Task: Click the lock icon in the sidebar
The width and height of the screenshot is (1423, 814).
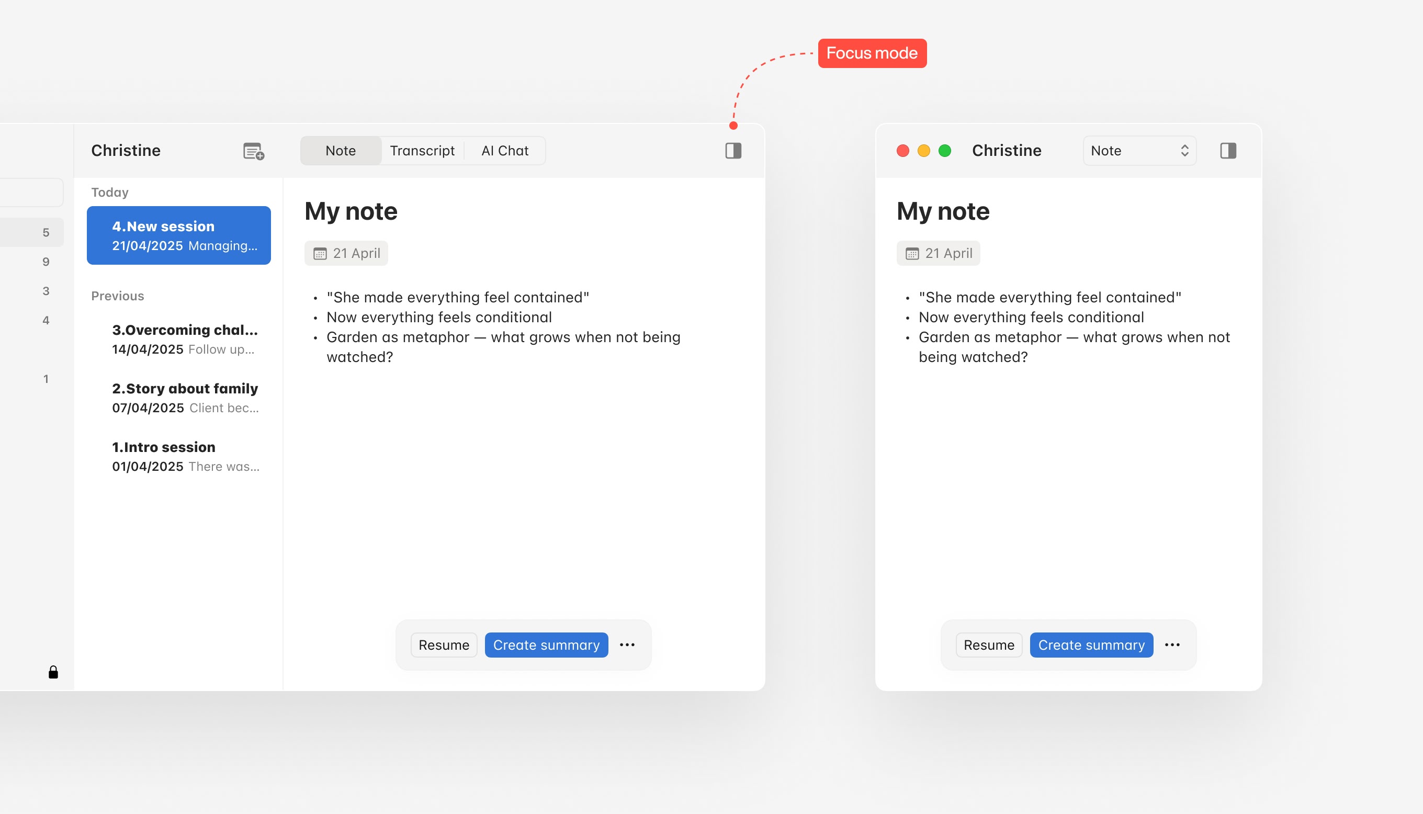Action: click(53, 672)
